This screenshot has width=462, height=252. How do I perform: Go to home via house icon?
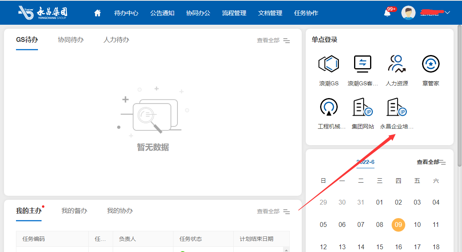(98, 13)
